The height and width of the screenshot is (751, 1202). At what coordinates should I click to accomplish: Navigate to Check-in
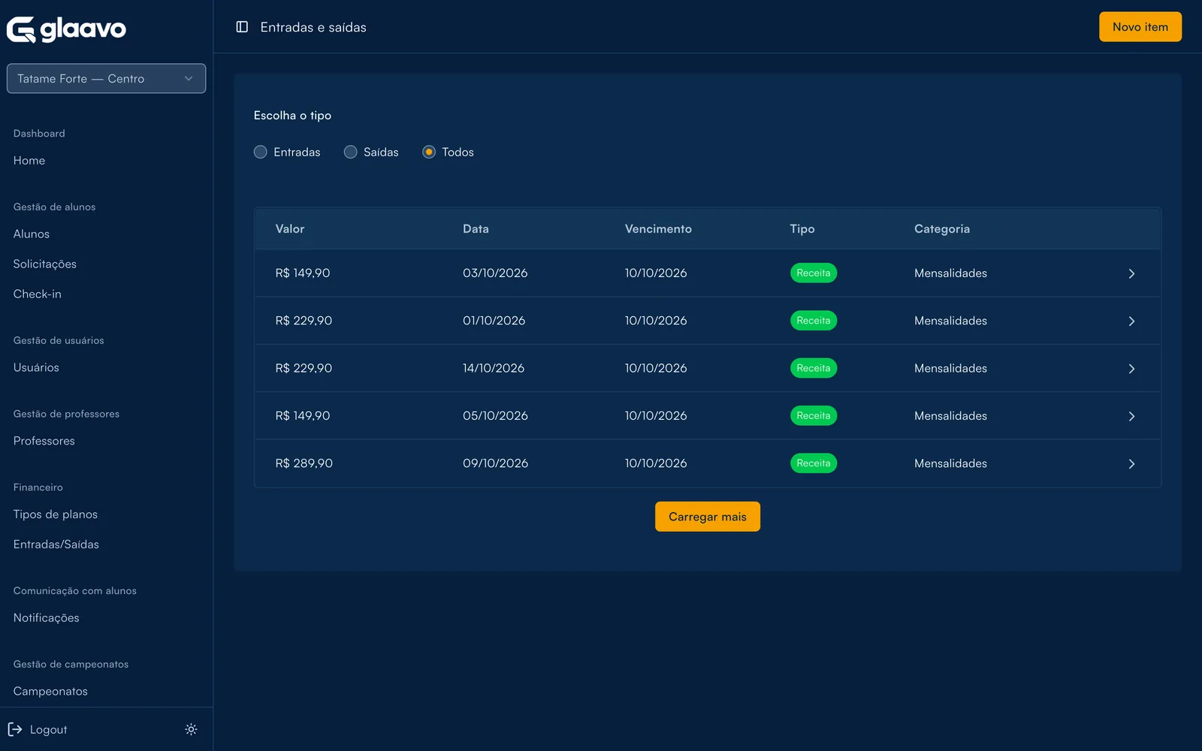pos(38,294)
